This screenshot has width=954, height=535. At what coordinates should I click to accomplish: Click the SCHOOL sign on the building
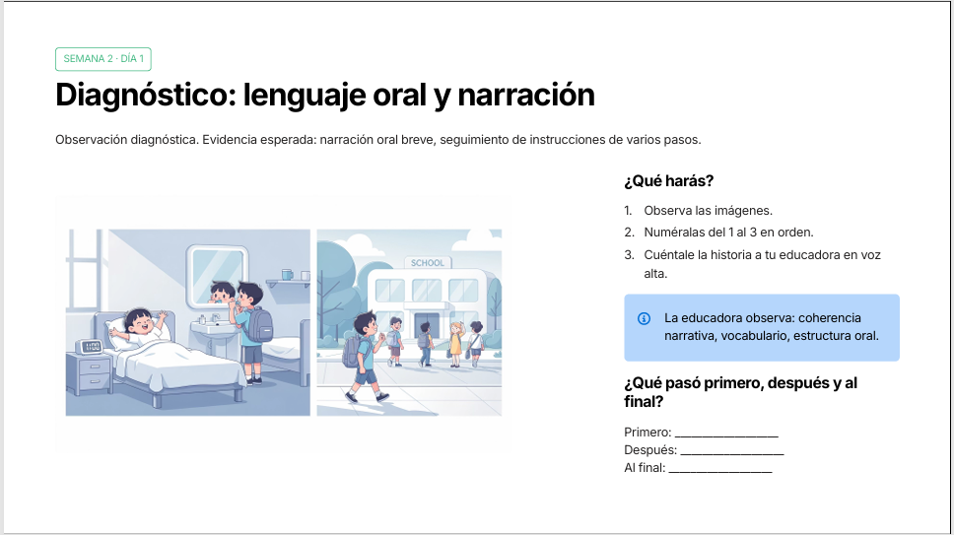[x=427, y=263]
